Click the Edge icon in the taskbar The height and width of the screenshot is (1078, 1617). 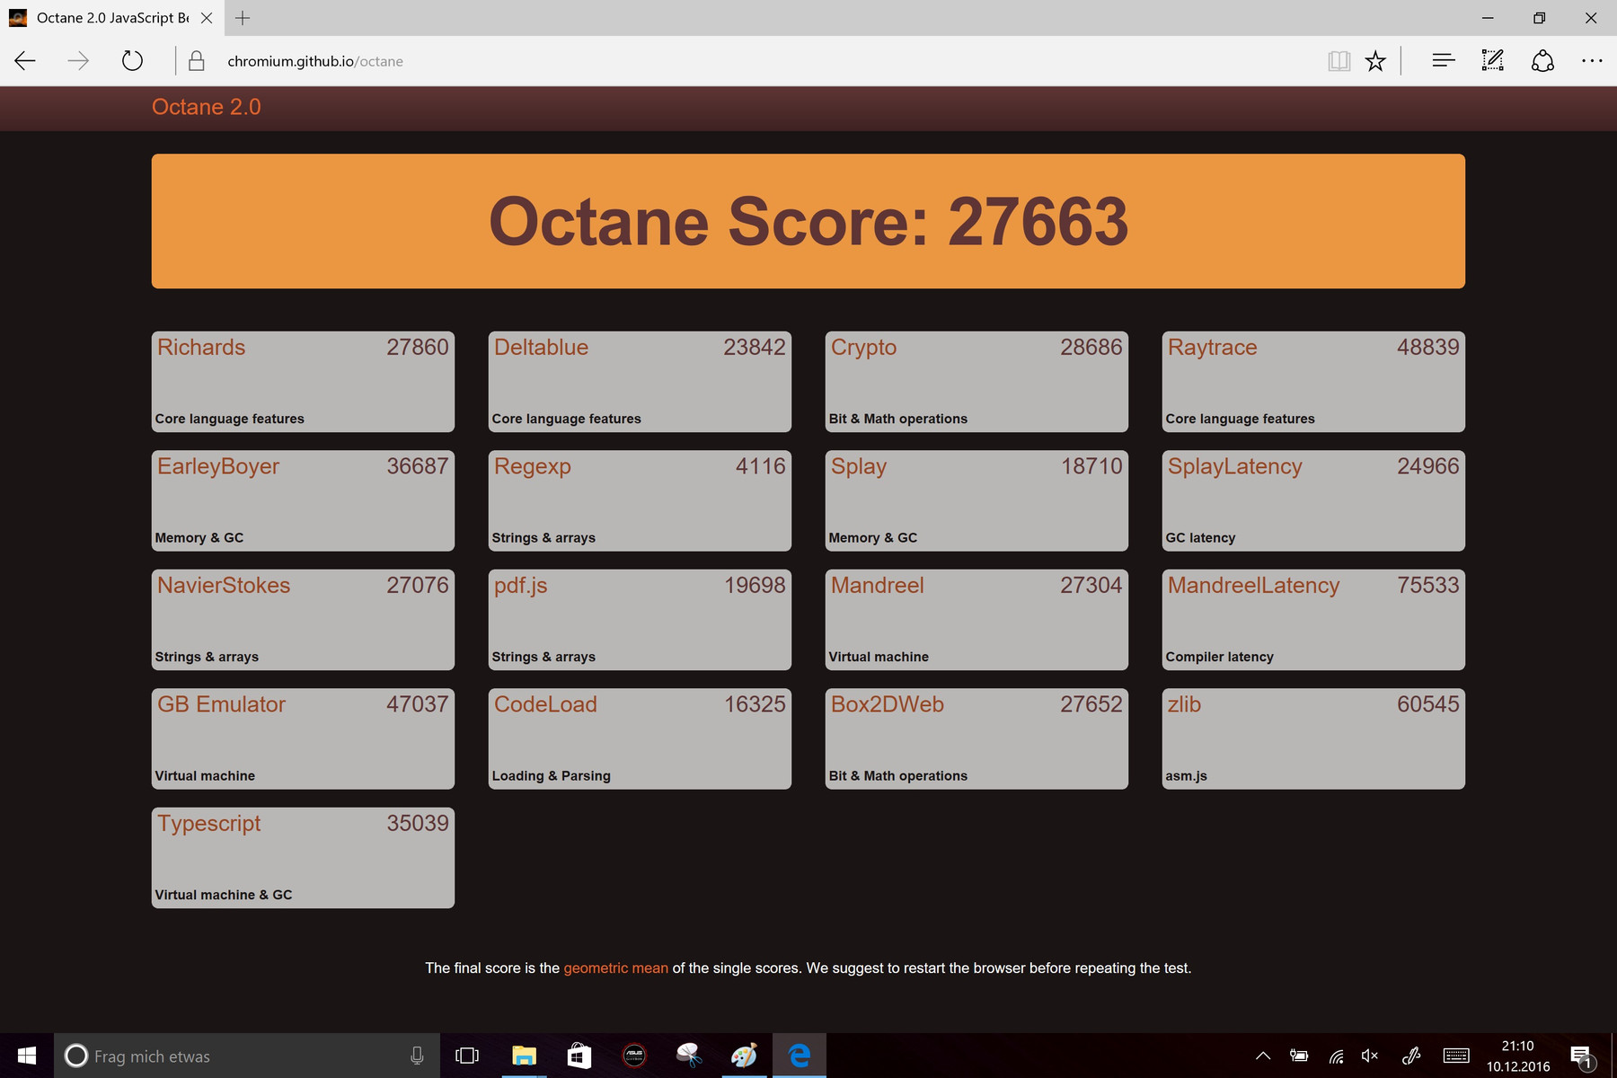click(800, 1056)
